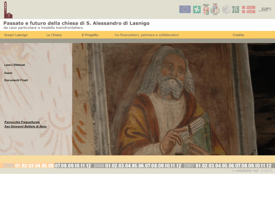Follow the Parrocchia Prepositurale link
The image size is (275, 206).
click(x=22, y=122)
